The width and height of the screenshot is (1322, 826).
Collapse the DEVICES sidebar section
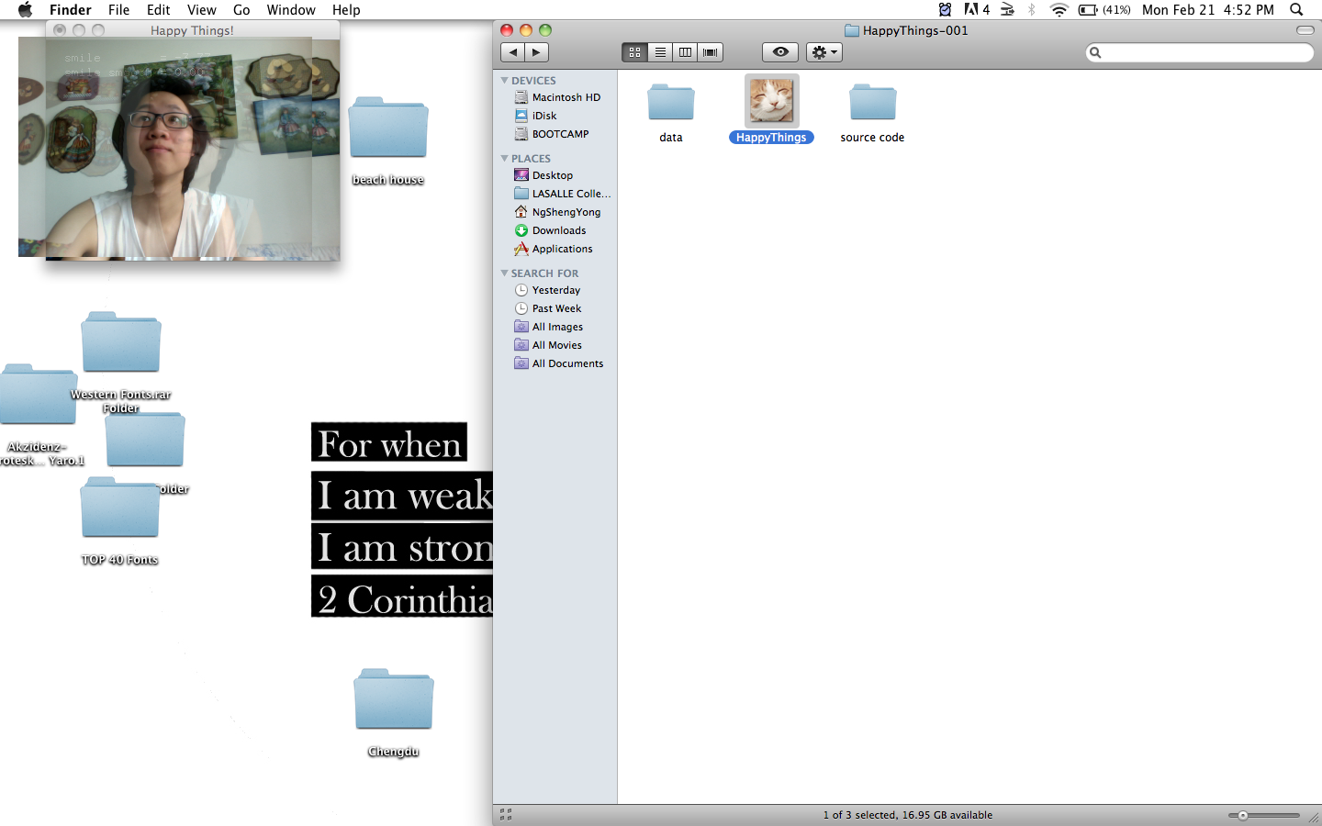pyautogui.click(x=504, y=81)
